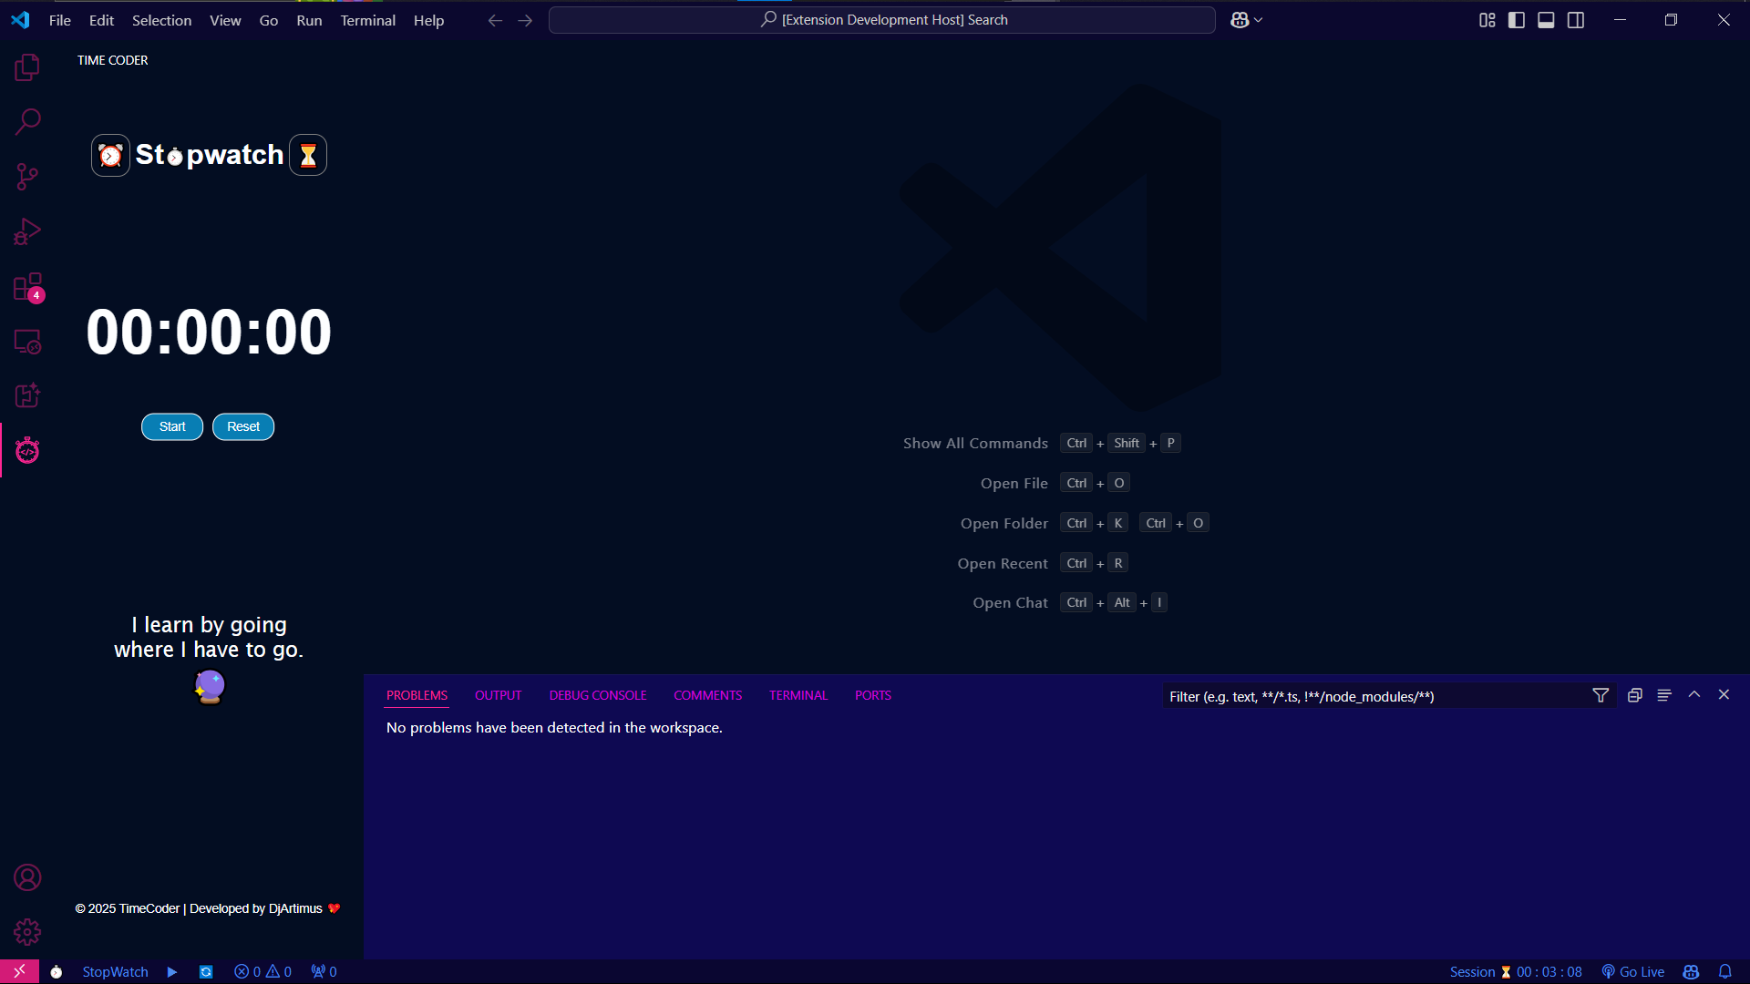The image size is (1750, 984).
Task: Click the reload icon next to StopWatch
Action: point(206,971)
